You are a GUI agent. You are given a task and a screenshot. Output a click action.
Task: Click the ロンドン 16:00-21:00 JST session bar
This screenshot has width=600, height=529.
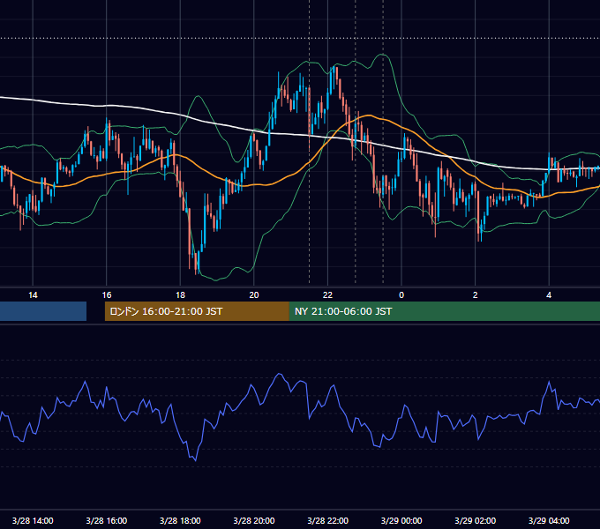pos(197,311)
